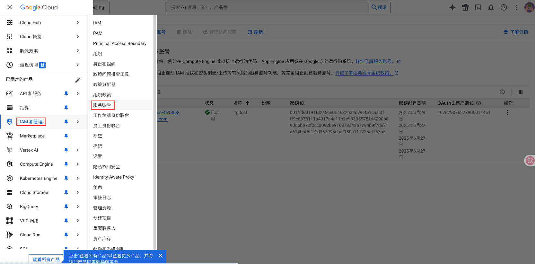Expand the Cloud 概览 submenu arrow
Viewport: 535px width, 264px height.
[78, 37]
